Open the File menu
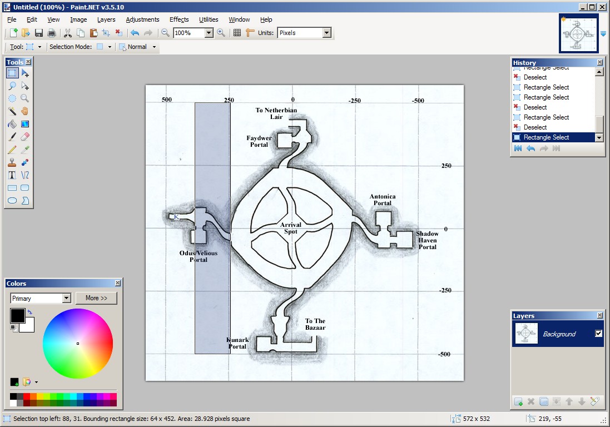The width and height of the screenshot is (610, 427). click(x=12, y=19)
